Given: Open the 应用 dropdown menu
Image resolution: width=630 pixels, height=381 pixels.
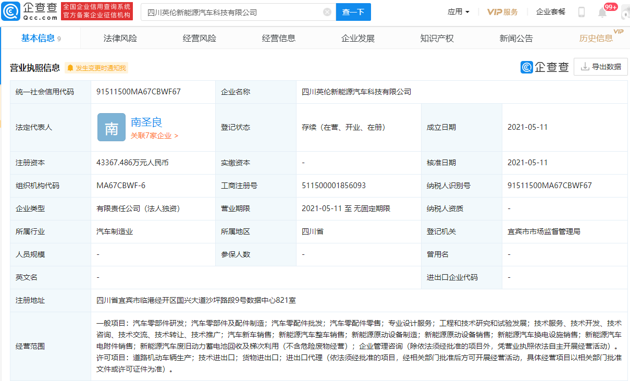Looking at the screenshot, I should tap(458, 11).
